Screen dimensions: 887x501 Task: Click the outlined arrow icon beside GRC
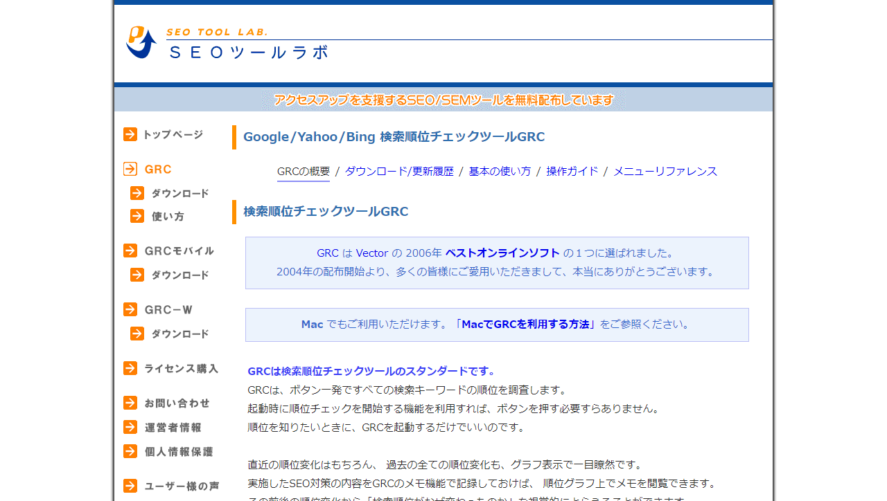(x=130, y=169)
